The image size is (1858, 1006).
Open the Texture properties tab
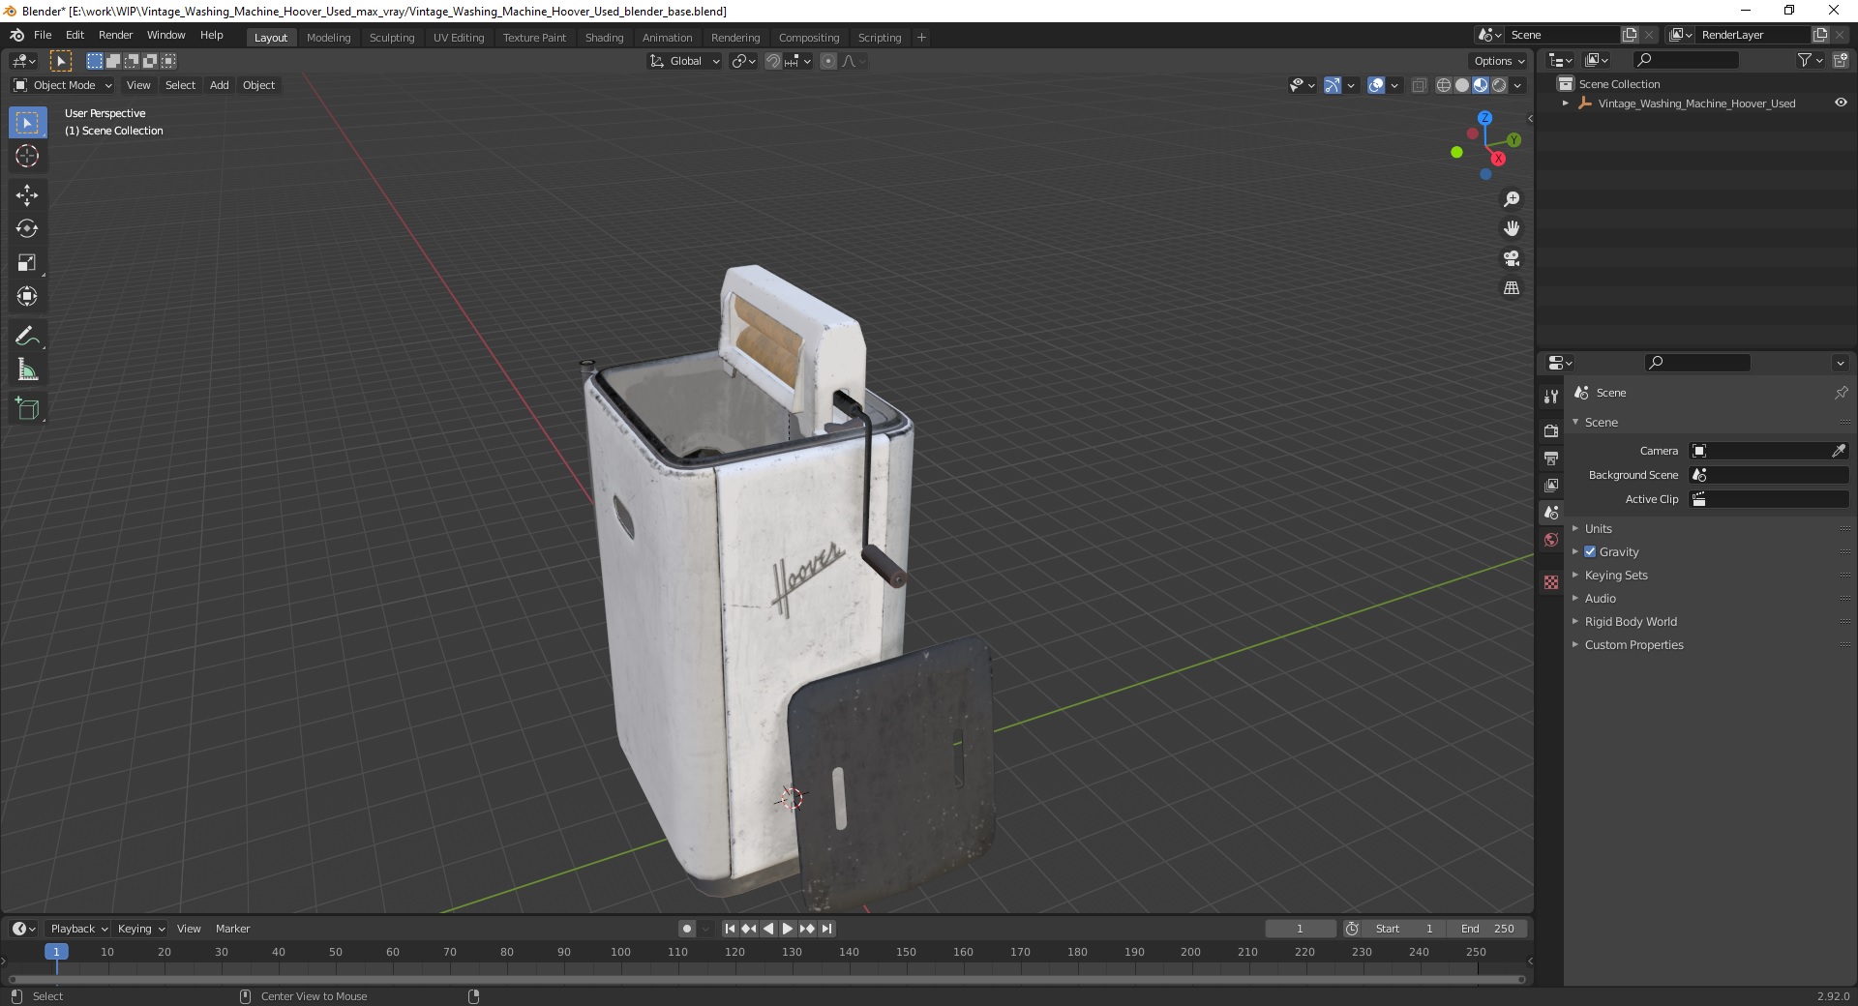point(1551,582)
